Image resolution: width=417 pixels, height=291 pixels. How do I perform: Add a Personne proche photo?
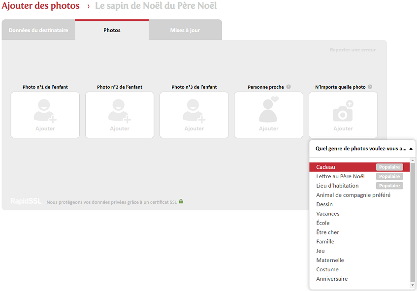(x=269, y=115)
